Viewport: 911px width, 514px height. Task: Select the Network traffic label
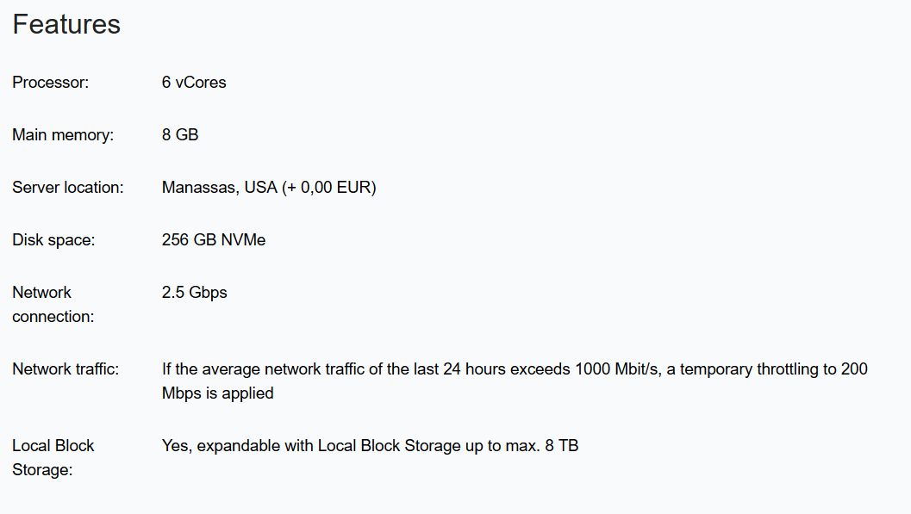point(66,369)
